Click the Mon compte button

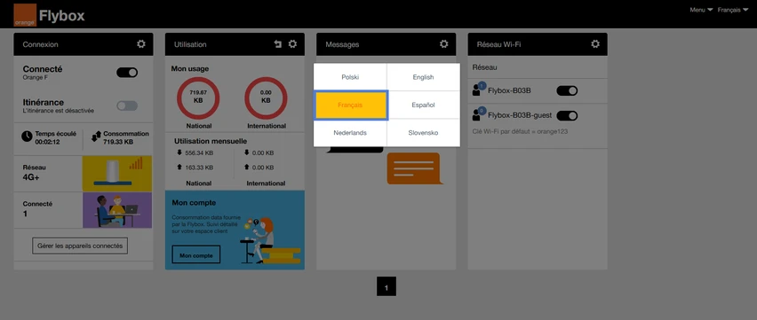pos(196,254)
